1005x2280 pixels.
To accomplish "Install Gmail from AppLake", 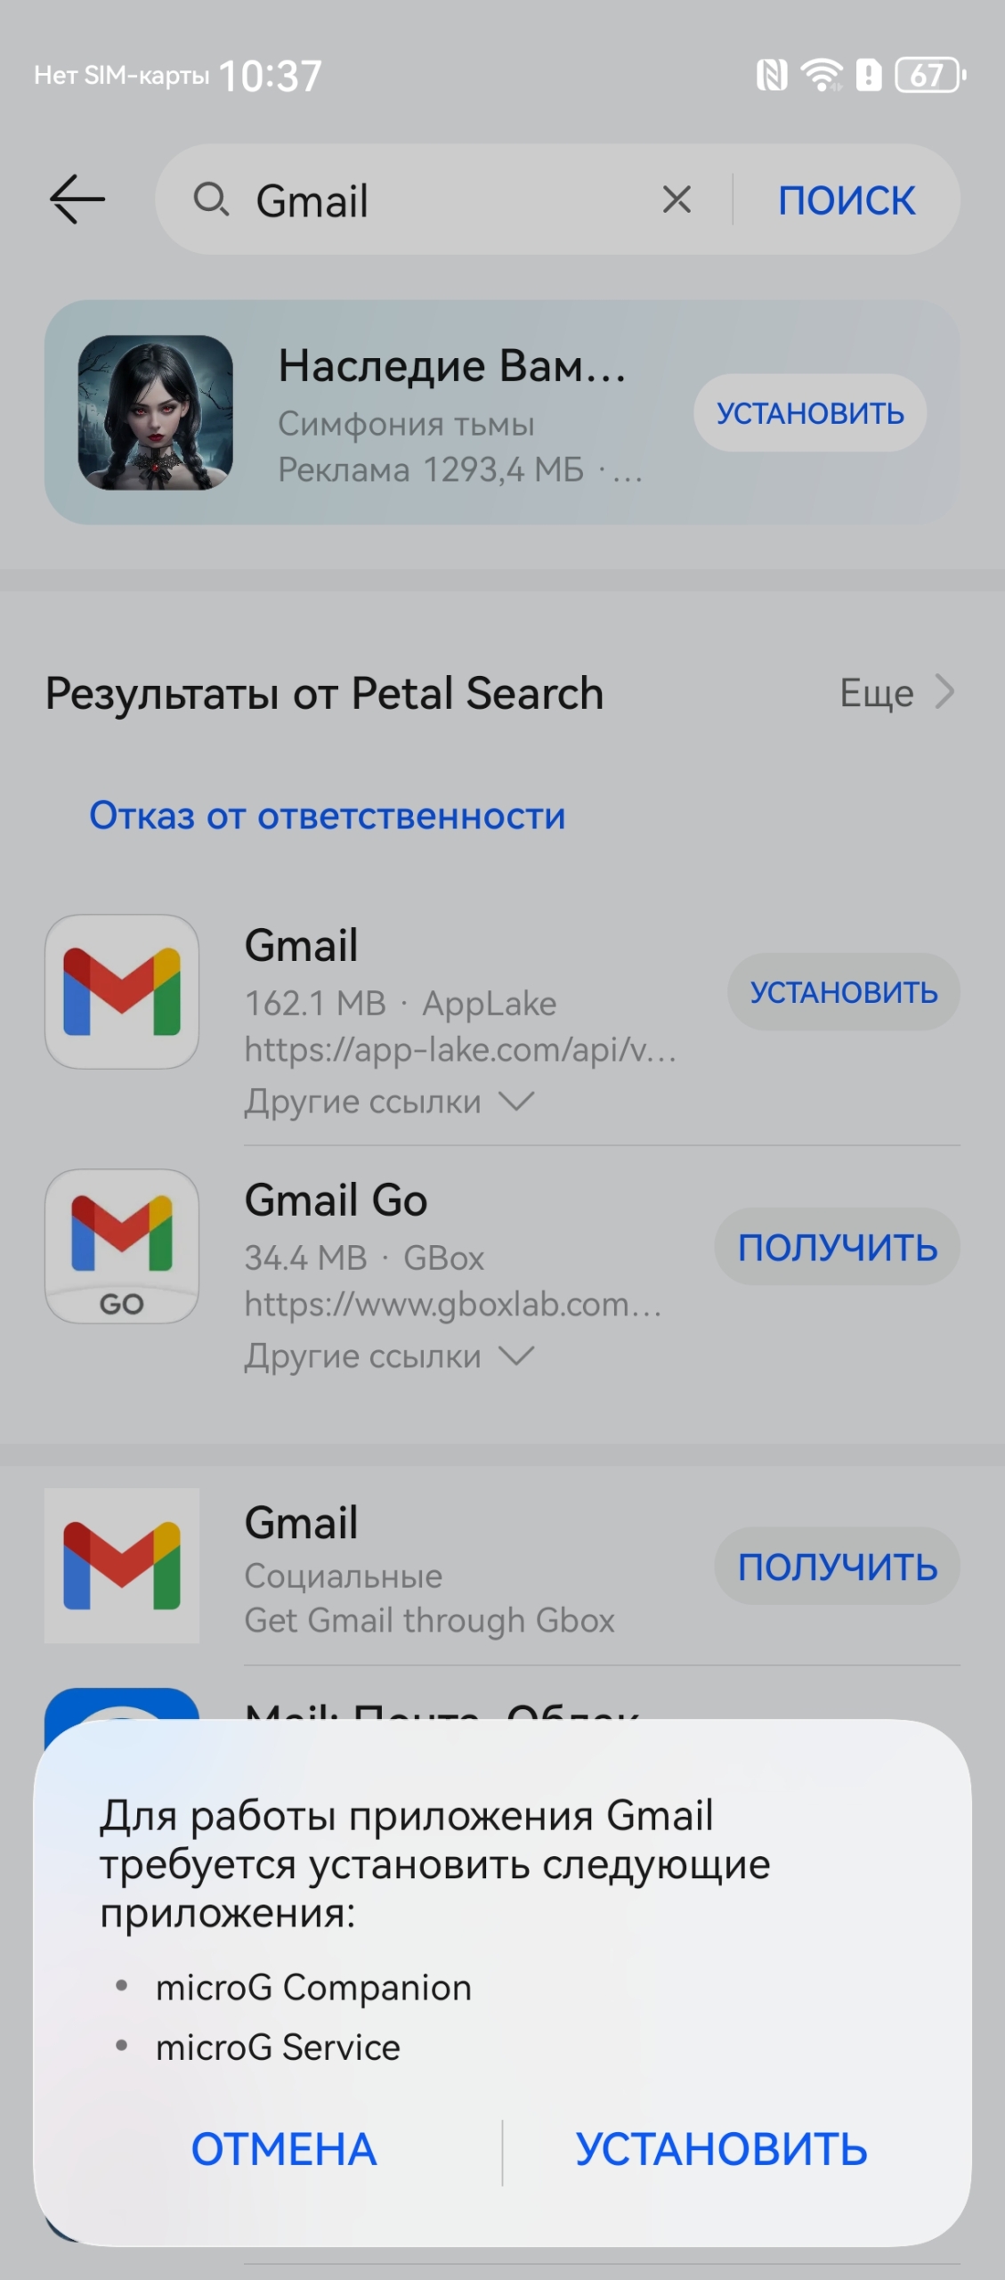I will [843, 992].
